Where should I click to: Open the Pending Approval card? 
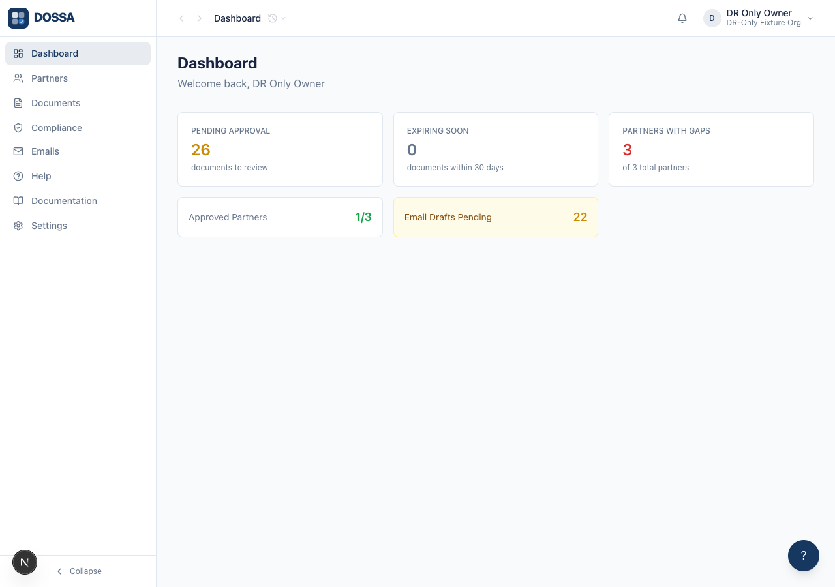coord(280,149)
